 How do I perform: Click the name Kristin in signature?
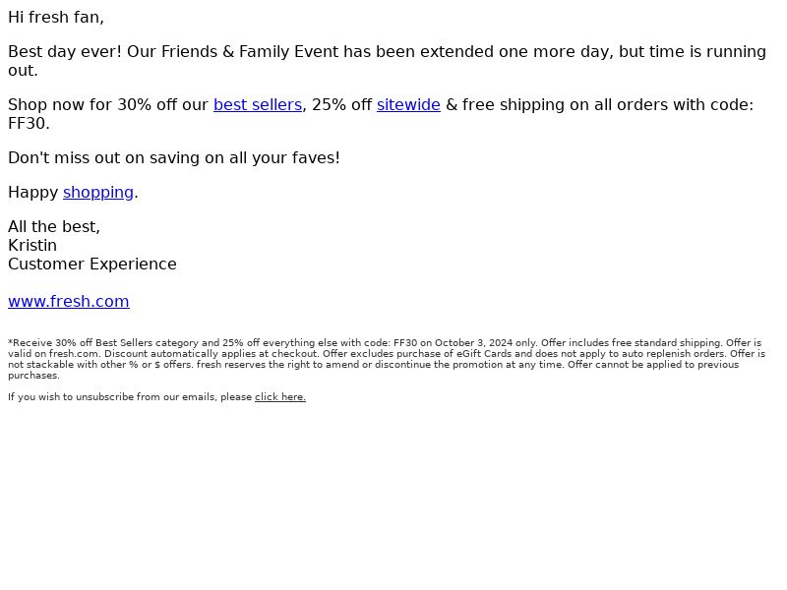(x=32, y=245)
